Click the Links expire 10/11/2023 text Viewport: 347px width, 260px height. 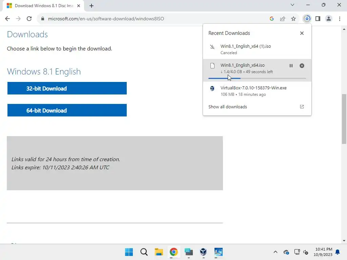click(60, 167)
